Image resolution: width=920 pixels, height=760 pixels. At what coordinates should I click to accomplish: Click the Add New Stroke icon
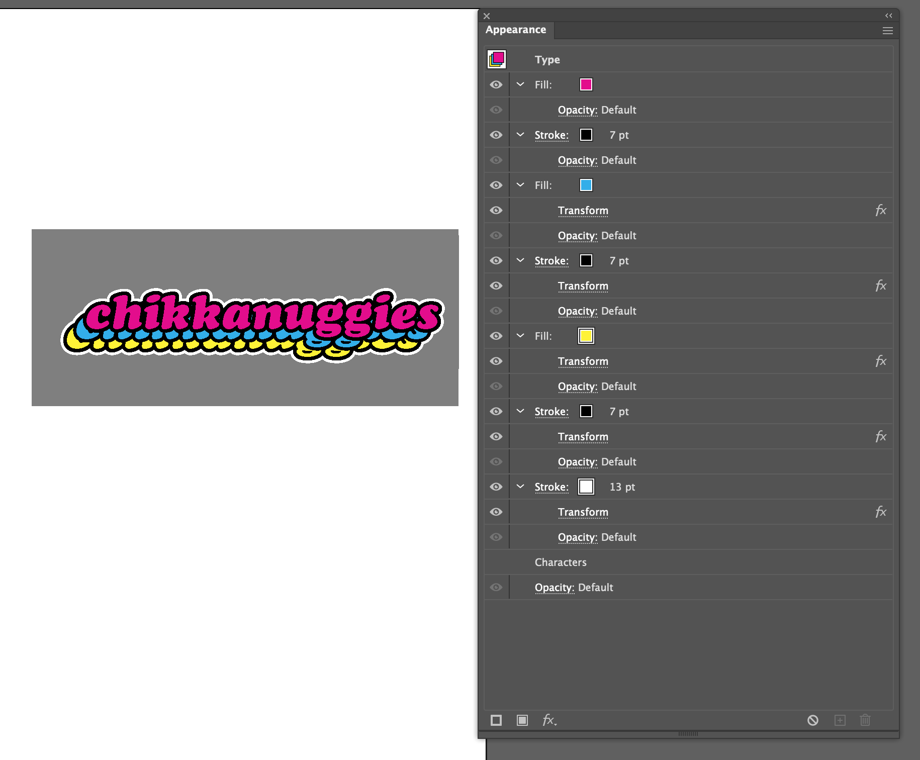tap(496, 720)
